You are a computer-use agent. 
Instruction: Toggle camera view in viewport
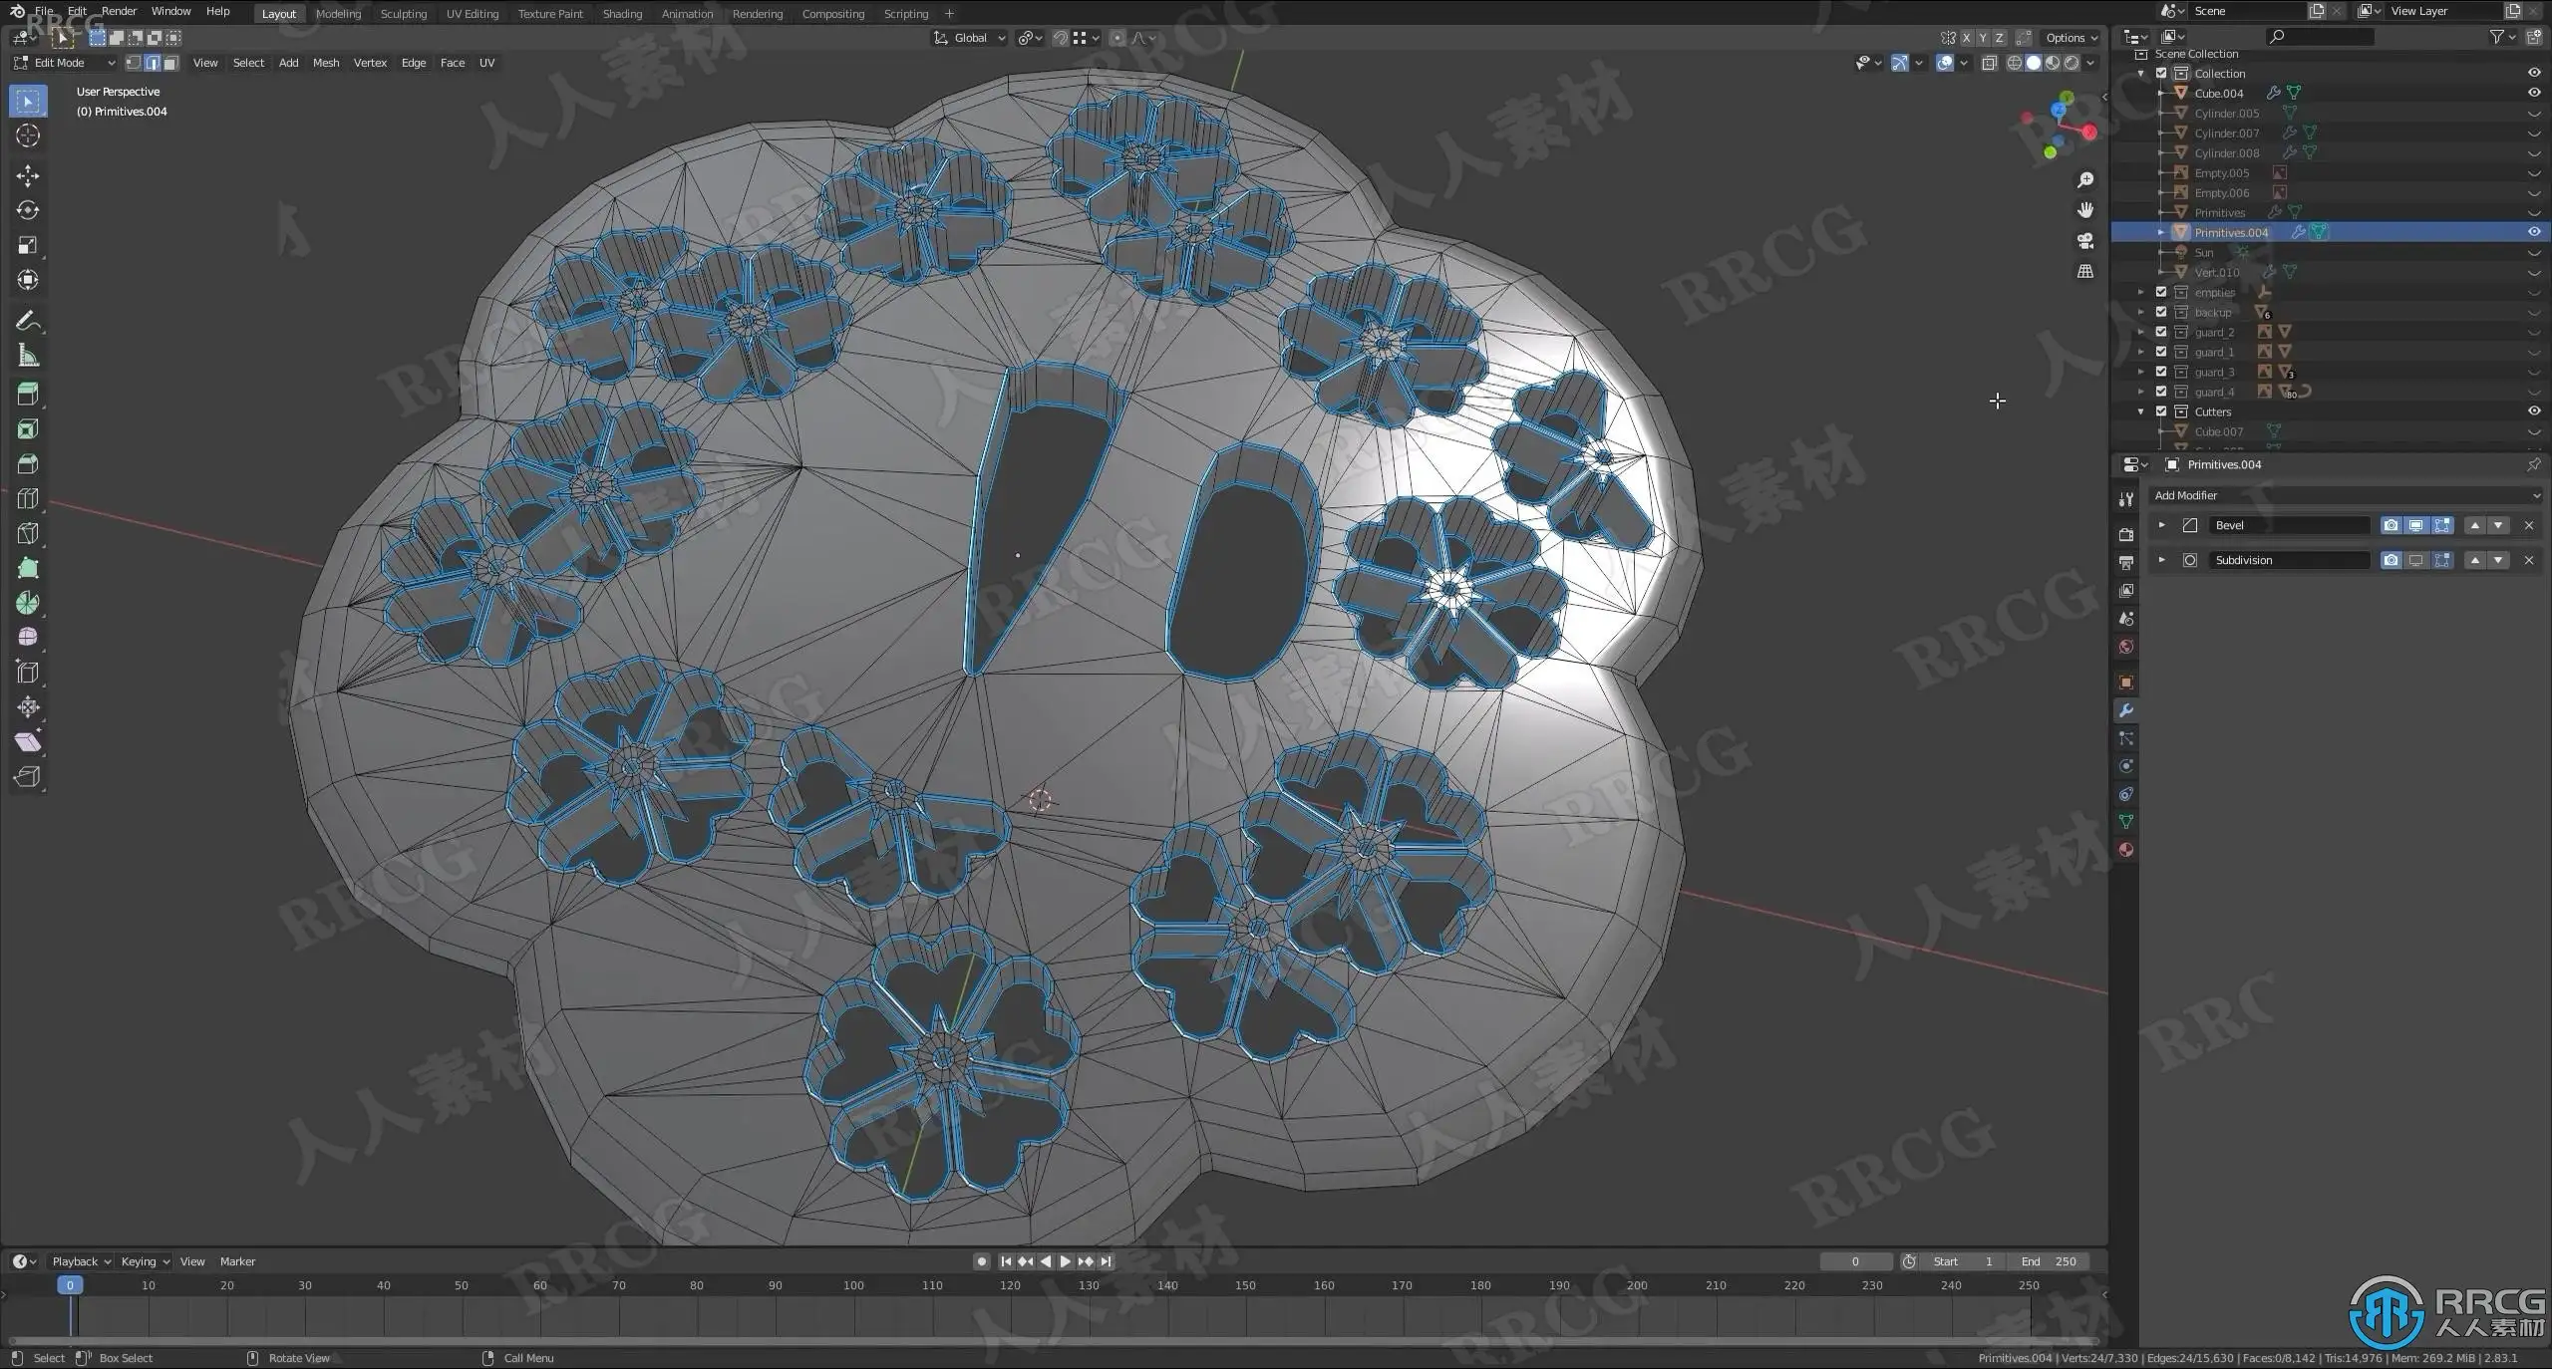click(2084, 241)
